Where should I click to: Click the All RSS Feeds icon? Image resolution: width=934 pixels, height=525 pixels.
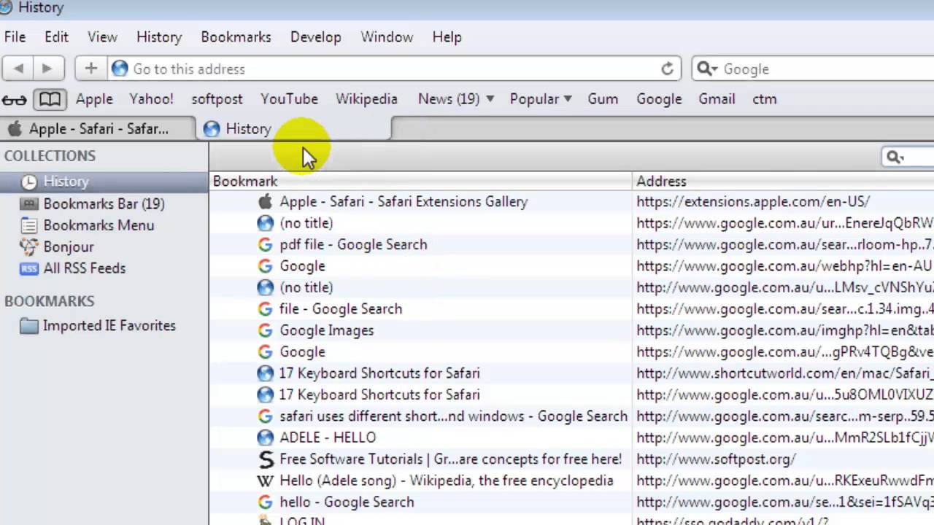(28, 268)
